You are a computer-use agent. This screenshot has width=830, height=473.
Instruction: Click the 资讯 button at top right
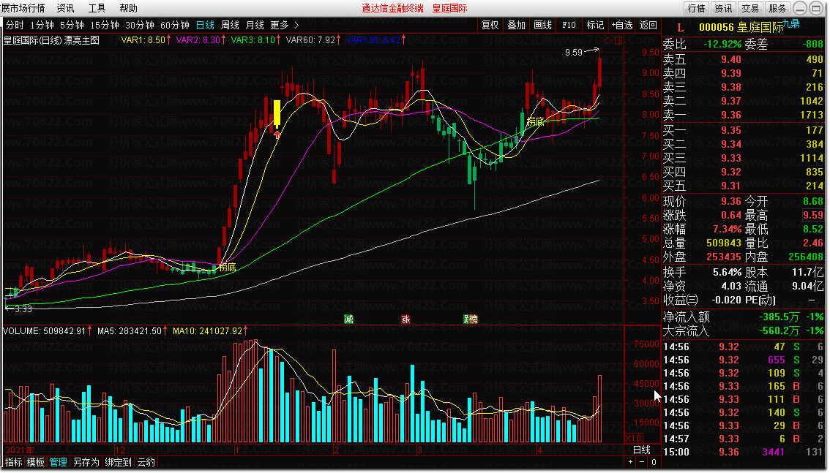click(x=723, y=8)
